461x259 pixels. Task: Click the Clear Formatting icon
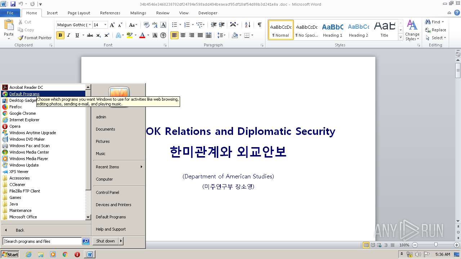click(x=146, y=25)
